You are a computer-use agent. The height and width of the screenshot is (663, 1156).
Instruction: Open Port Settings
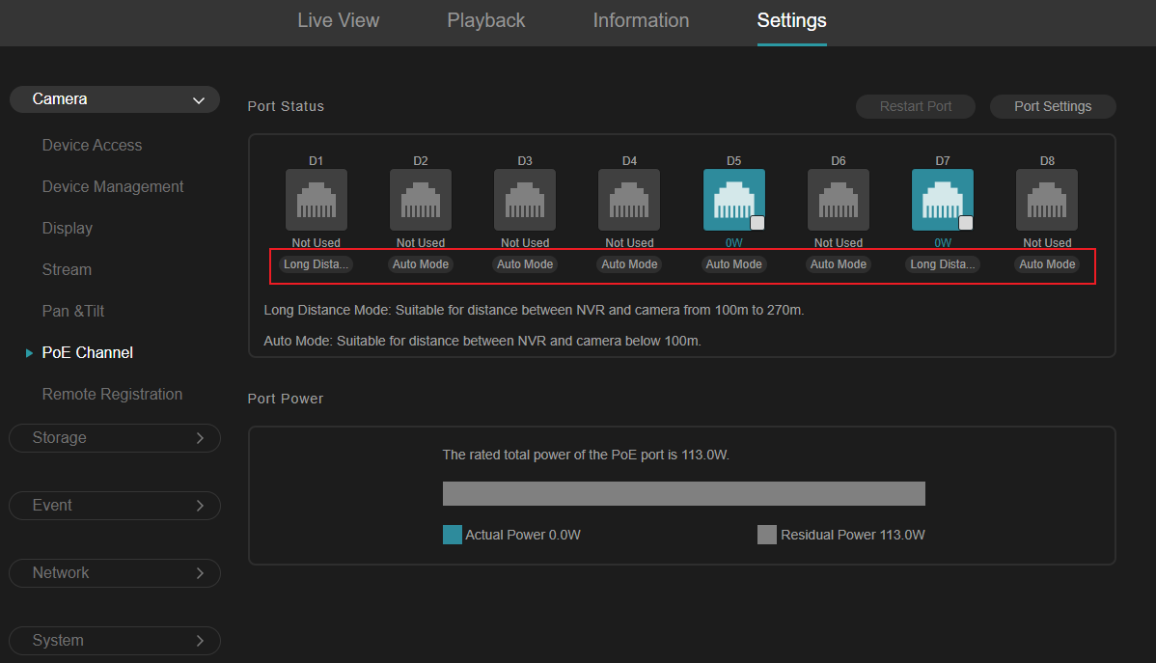click(1053, 106)
